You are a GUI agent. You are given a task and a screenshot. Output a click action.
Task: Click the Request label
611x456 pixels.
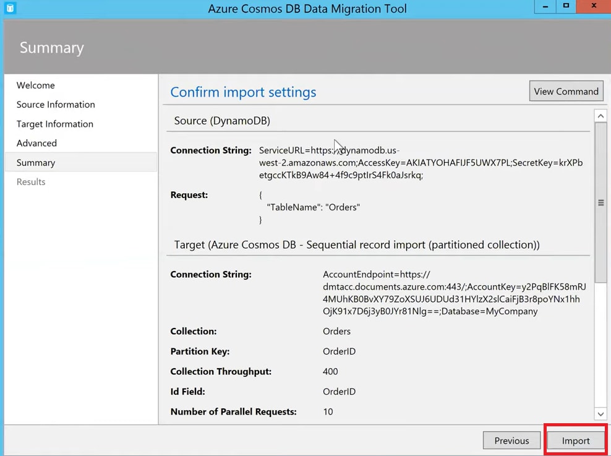[189, 195]
